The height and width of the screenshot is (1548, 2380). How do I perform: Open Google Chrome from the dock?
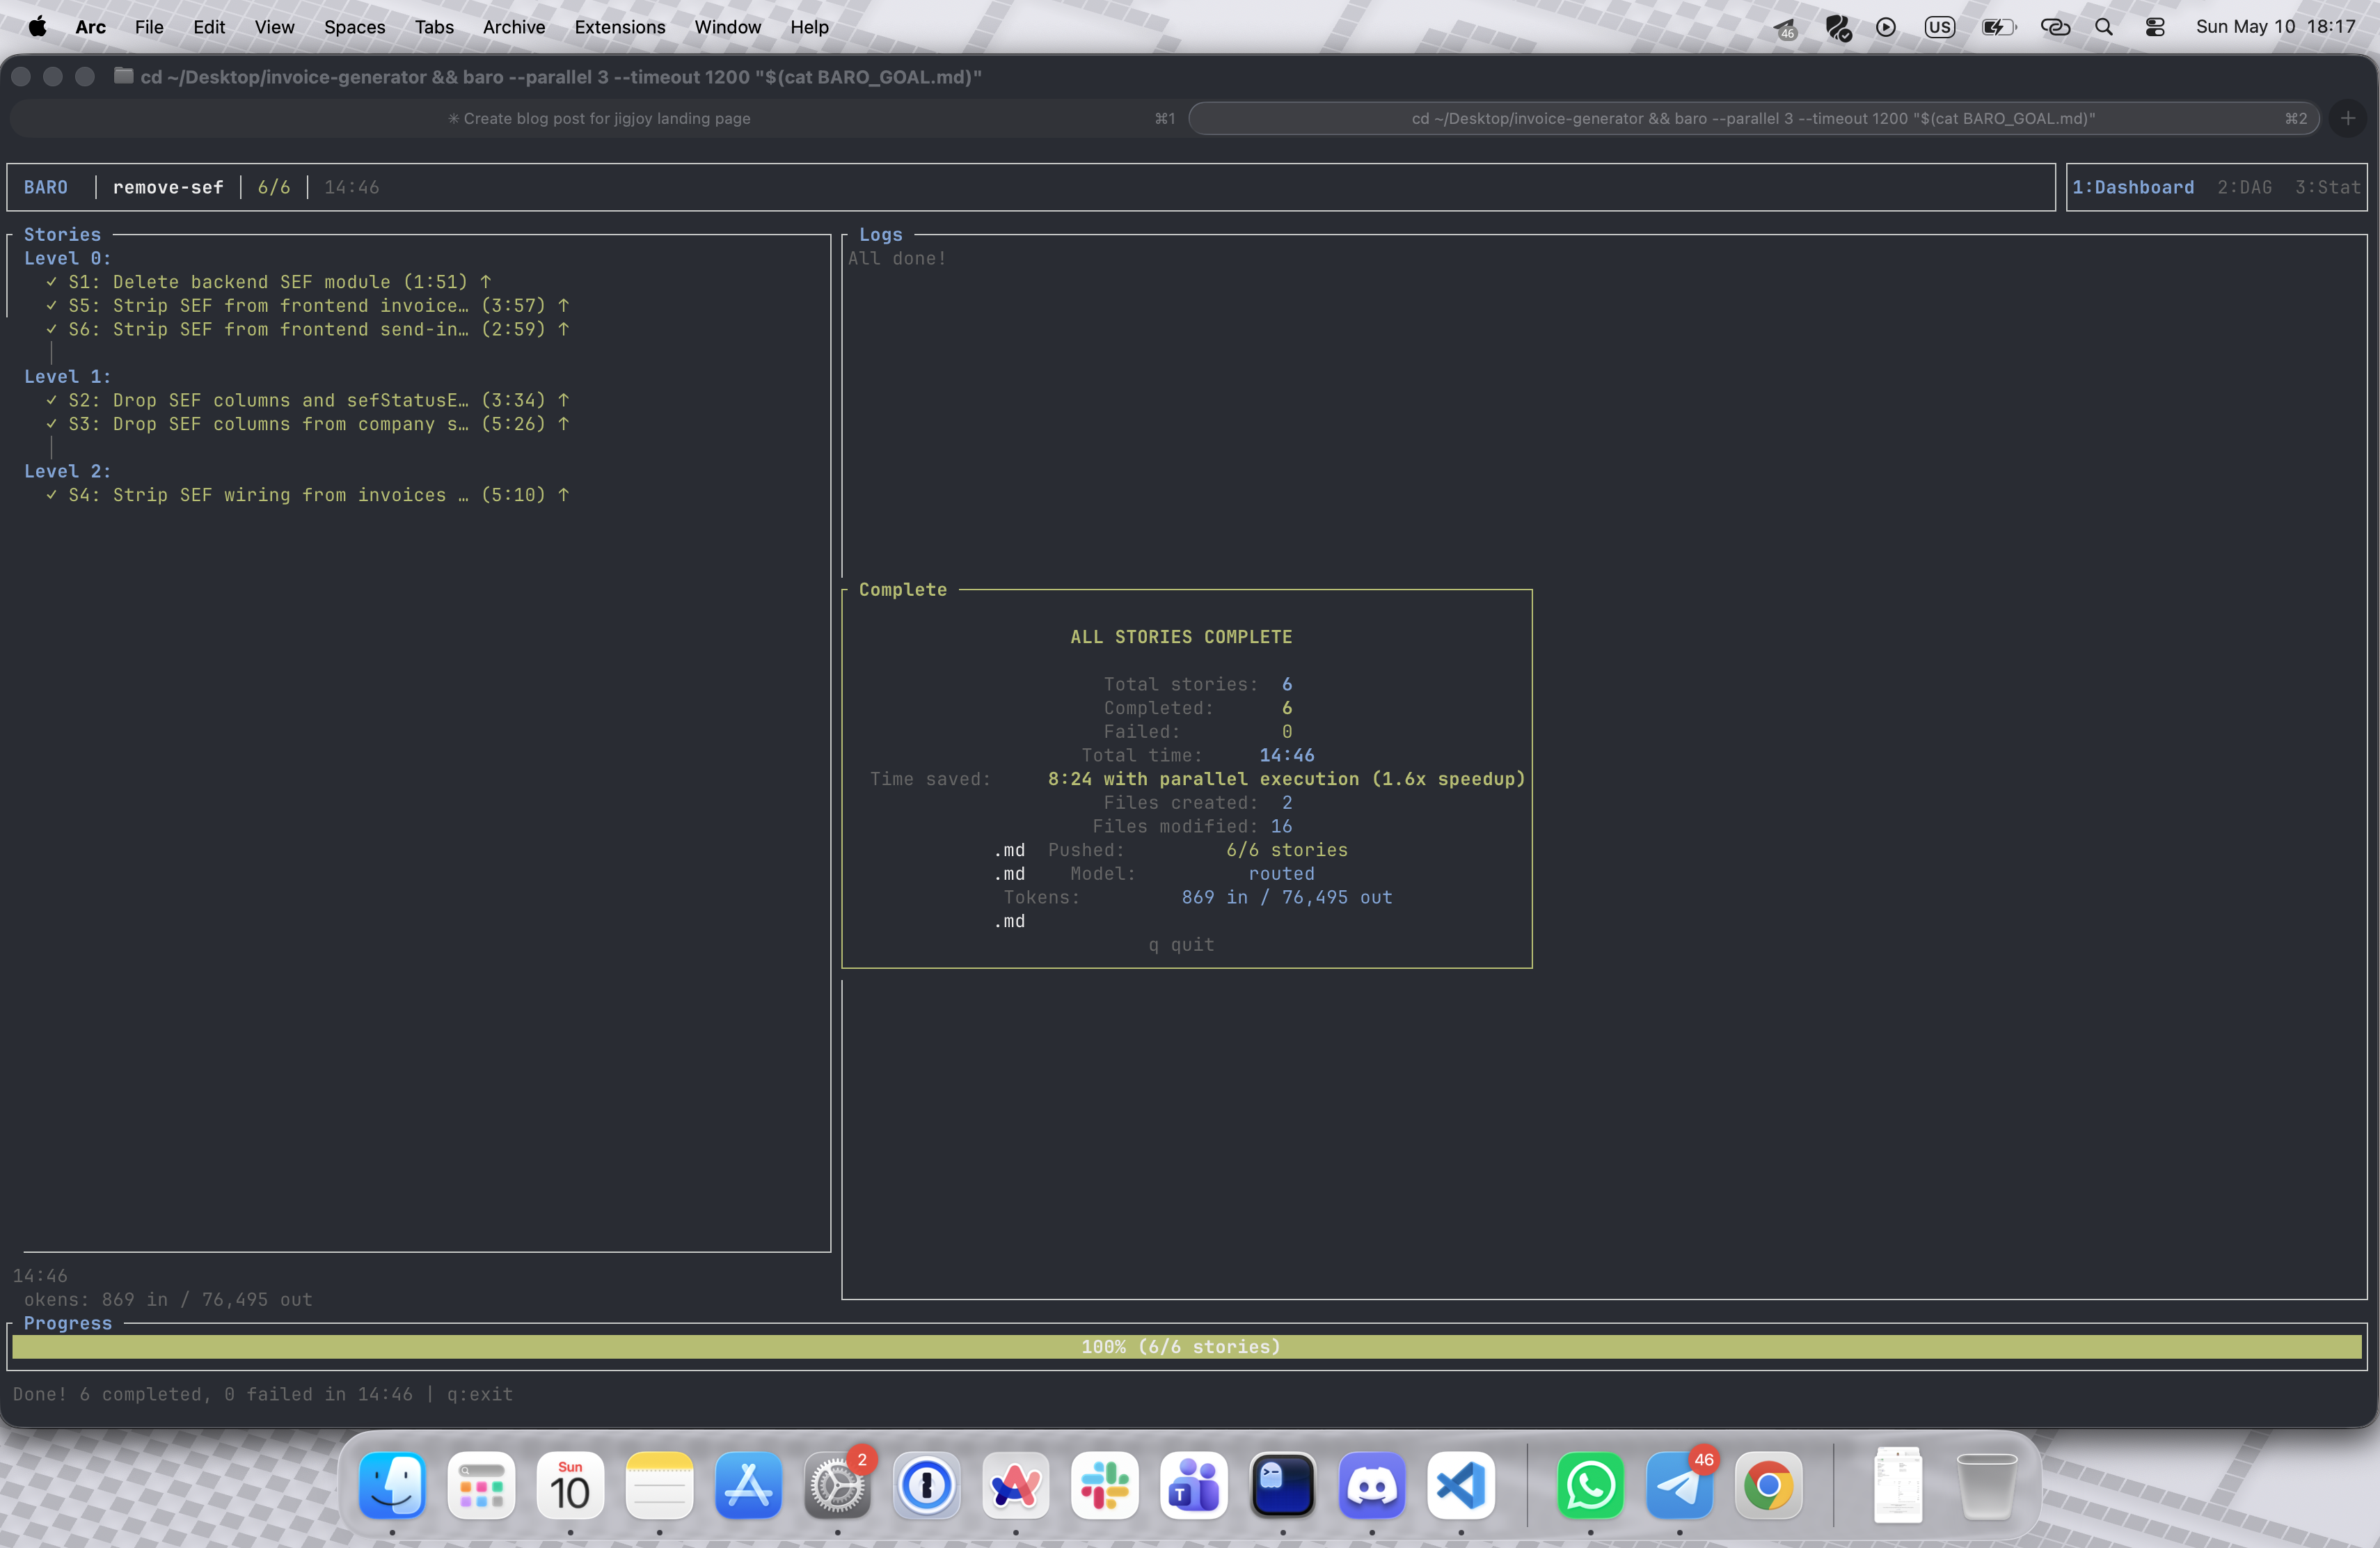pos(1768,1484)
